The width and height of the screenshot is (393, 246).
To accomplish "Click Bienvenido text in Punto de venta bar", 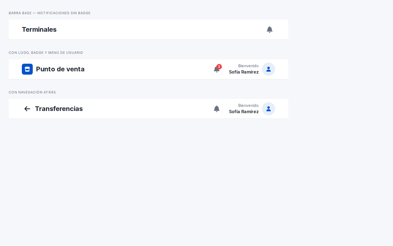I will (x=248, y=66).
